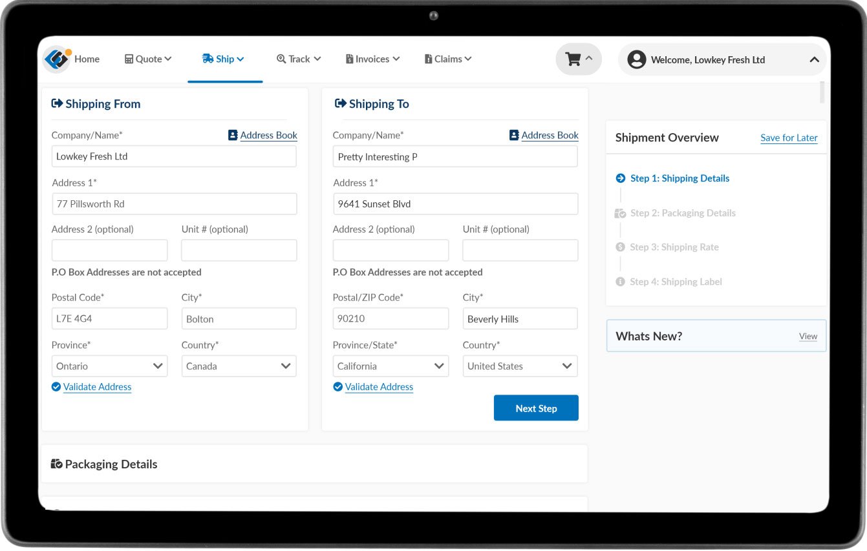Expand the Welcome account menu chevron

click(814, 59)
